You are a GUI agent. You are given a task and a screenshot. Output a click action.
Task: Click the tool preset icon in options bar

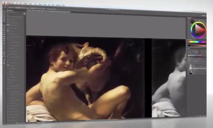(x=5, y=7)
